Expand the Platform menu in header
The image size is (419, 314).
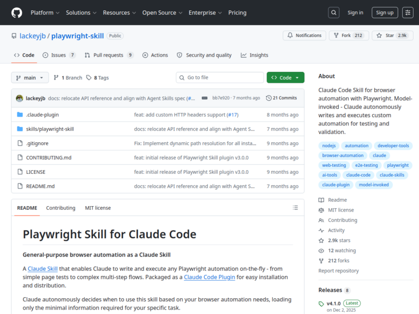(x=45, y=13)
